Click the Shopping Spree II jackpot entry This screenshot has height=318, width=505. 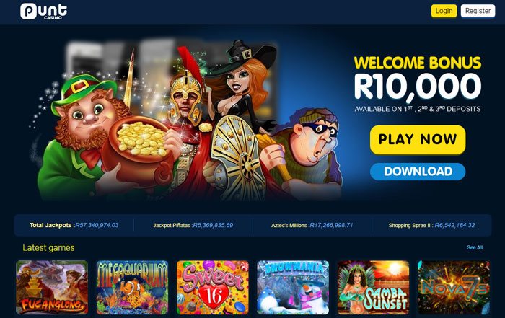pyautogui.click(x=431, y=225)
